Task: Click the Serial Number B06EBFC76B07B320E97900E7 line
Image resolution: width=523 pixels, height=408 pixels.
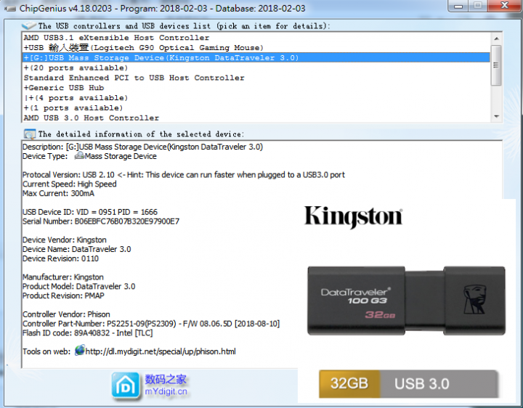Action: (101, 221)
